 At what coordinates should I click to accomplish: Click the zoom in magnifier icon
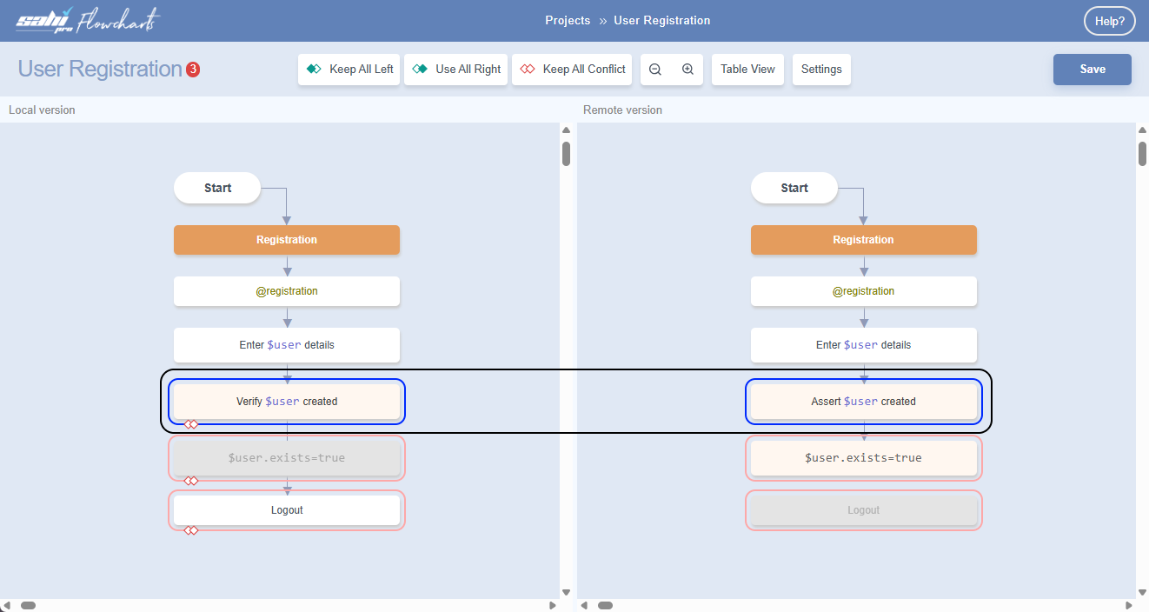coord(687,70)
